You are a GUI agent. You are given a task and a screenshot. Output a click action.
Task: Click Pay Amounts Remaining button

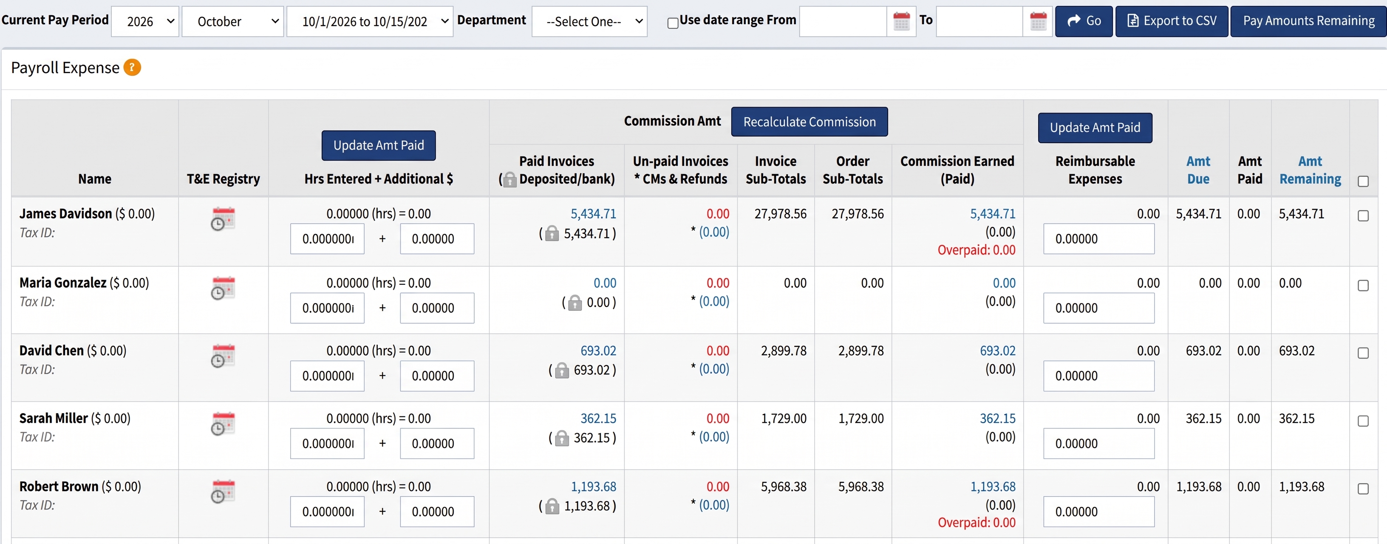point(1308,22)
